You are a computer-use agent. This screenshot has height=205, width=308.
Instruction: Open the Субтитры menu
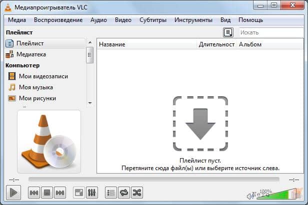[153, 20]
